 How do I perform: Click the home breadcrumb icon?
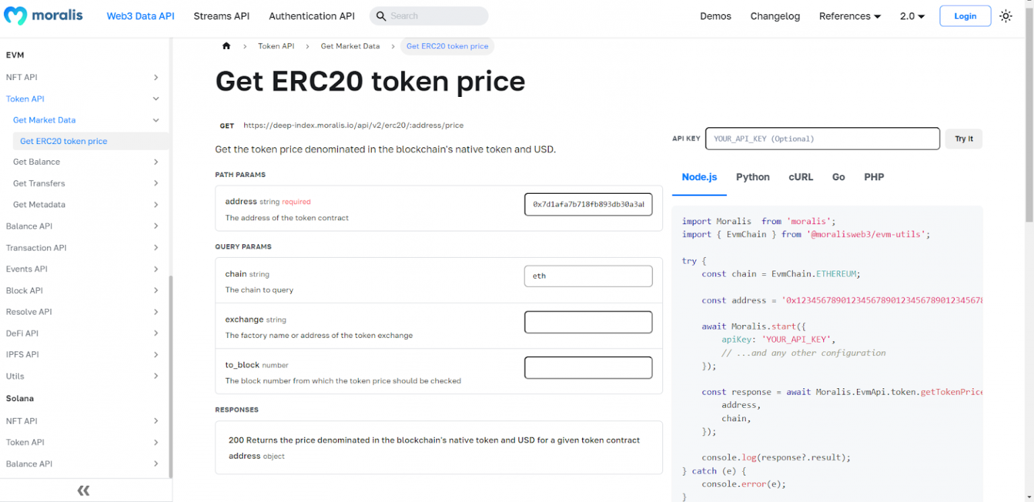click(x=226, y=46)
